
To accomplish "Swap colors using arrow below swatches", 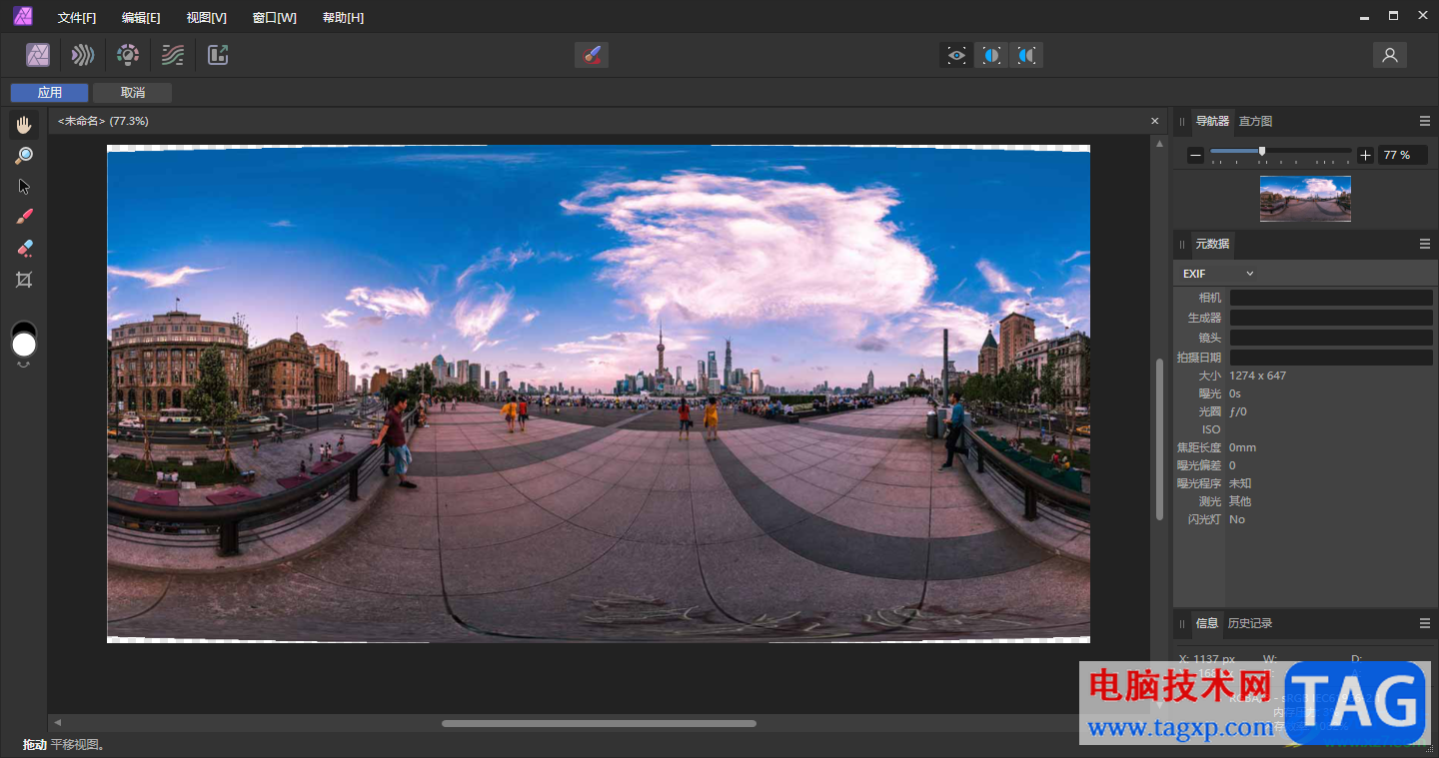I will [24, 365].
